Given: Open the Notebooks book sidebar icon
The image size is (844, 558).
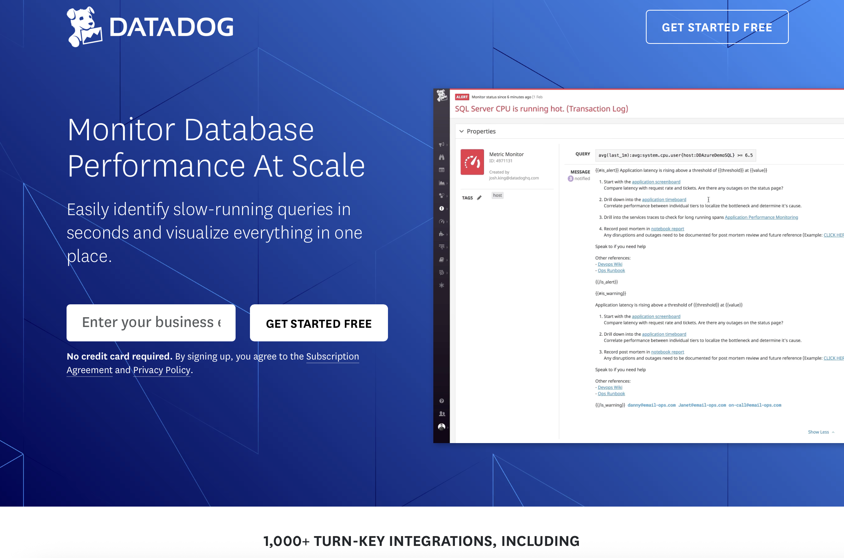Looking at the screenshot, I should [441, 260].
